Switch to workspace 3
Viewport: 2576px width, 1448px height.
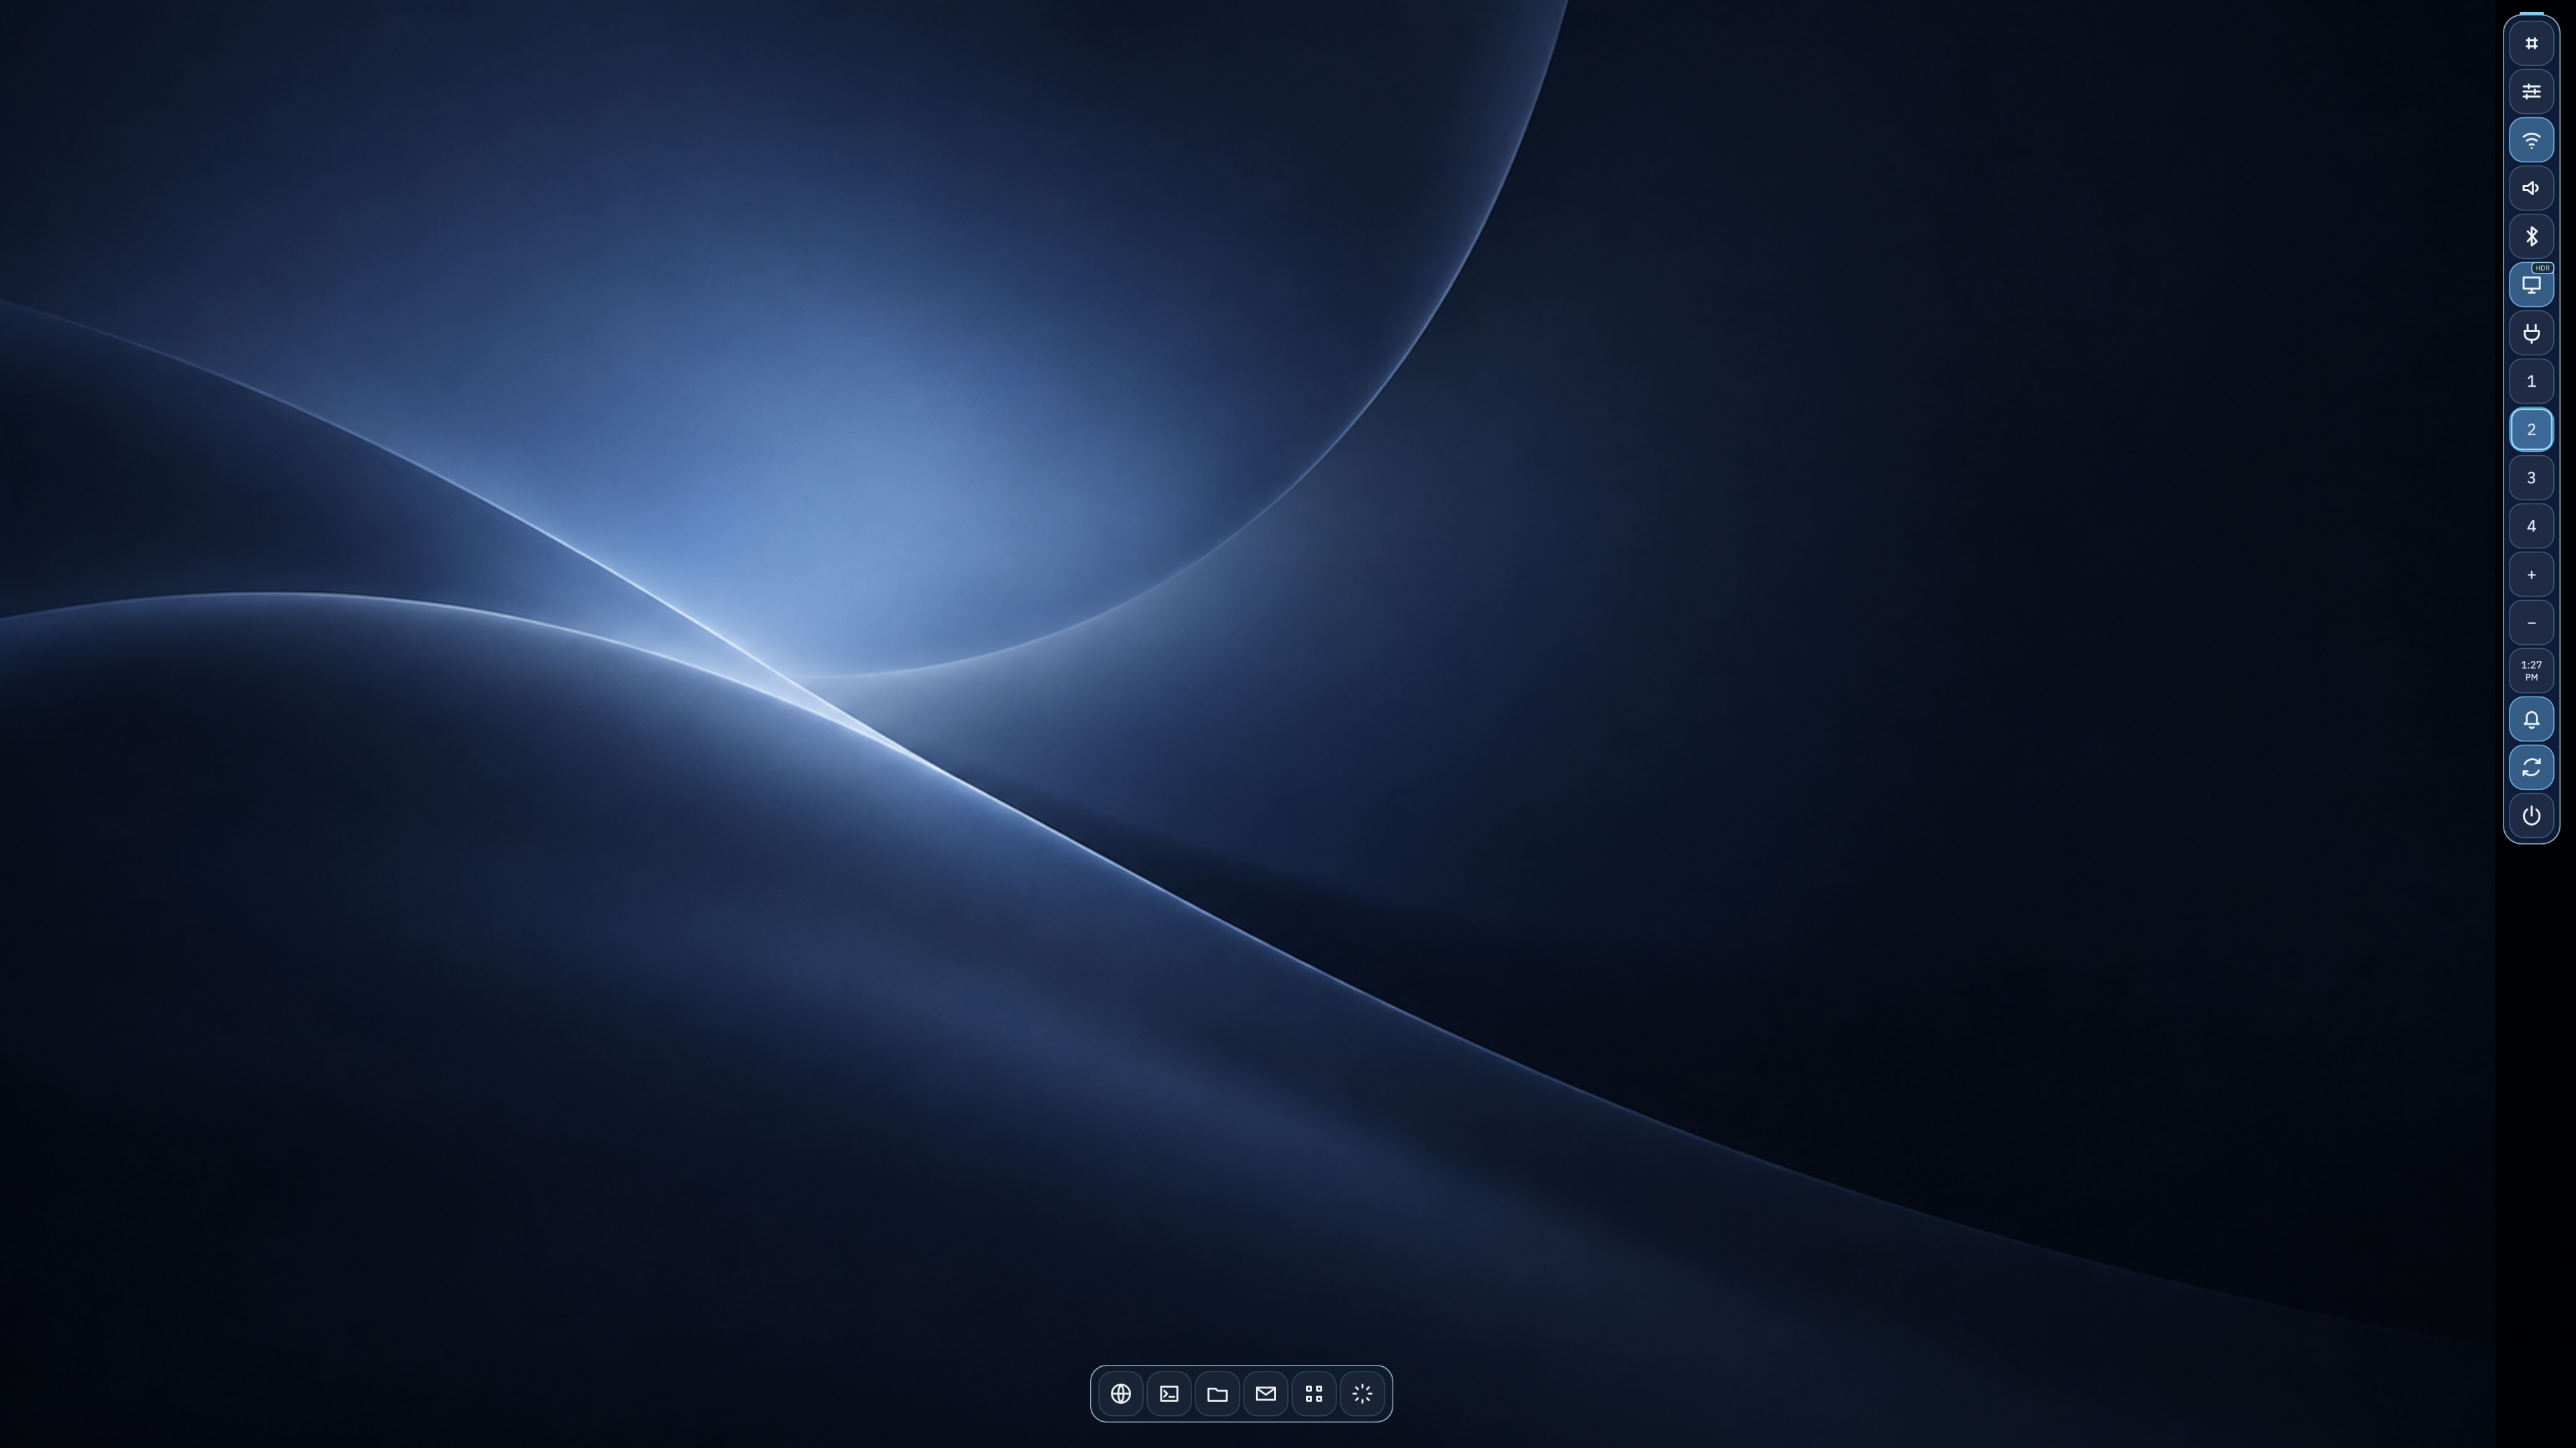pos(2531,478)
